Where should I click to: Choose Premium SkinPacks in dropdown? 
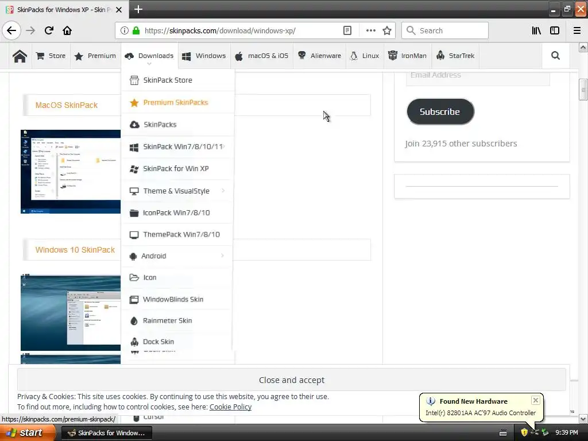point(178,102)
